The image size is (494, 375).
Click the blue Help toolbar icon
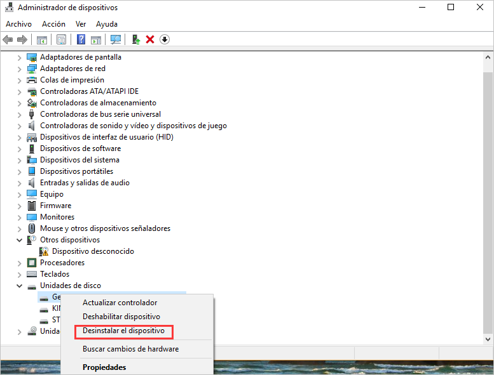[x=81, y=39]
